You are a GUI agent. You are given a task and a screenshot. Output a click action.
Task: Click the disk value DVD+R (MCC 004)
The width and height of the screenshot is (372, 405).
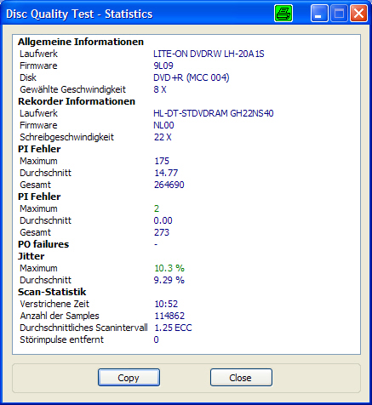192,77
